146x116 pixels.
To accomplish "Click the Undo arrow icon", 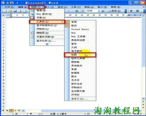I will pyautogui.click(x=69, y=11).
